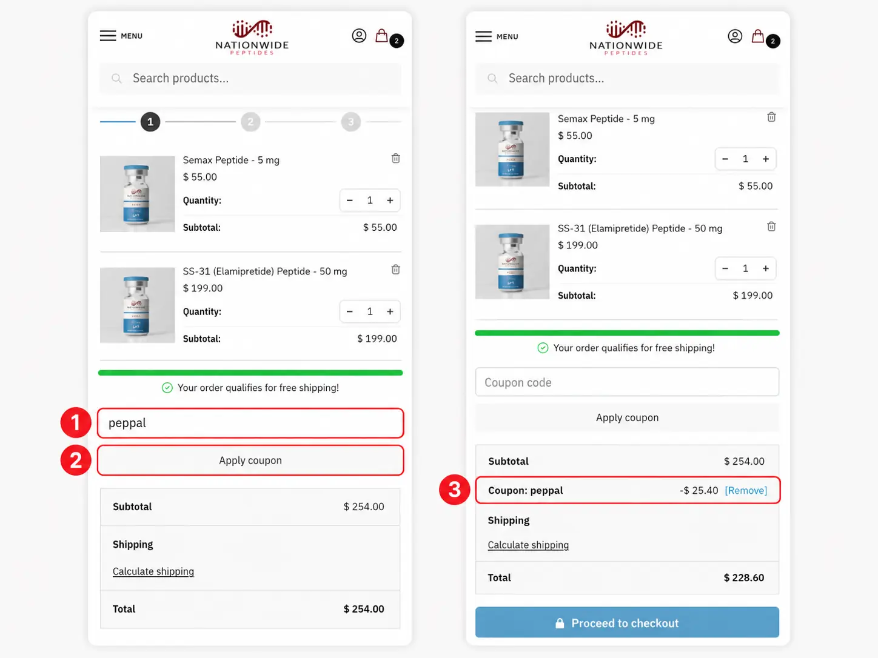Open Semax Peptide product thumbnail in the right screen
This screenshot has height=658, width=878.
click(x=512, y=150)
